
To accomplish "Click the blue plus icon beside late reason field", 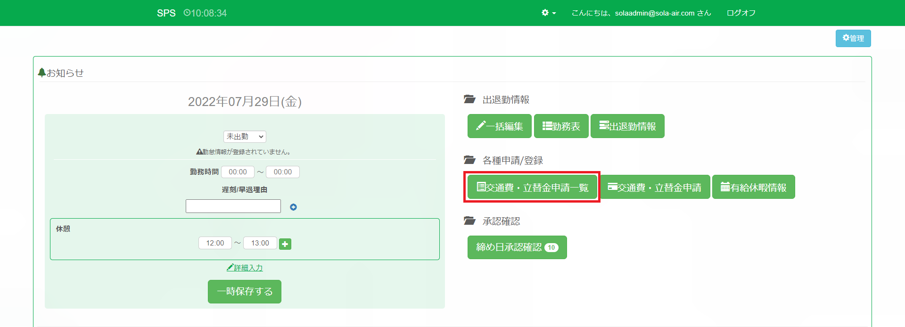I will [293, 207].
